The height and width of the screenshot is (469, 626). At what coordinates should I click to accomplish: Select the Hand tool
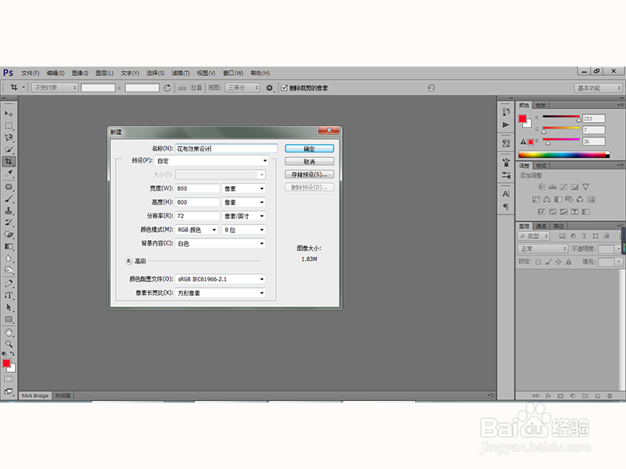[x=9, y=332]
